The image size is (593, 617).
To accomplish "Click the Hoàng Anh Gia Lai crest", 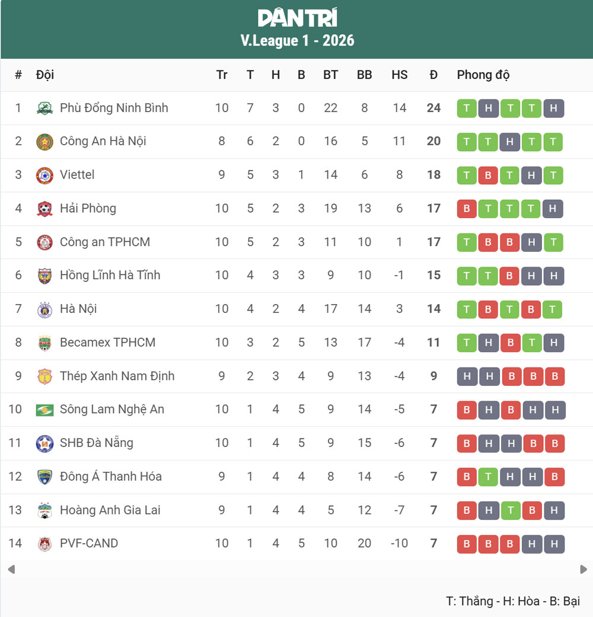I will coord(44,510).
